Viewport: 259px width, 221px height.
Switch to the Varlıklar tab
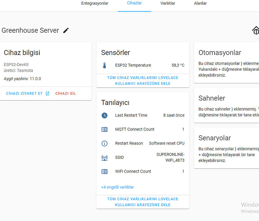(x=168, y=3)
